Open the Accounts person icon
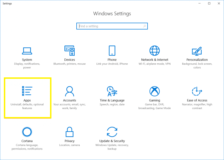 [x=69, y=91]
